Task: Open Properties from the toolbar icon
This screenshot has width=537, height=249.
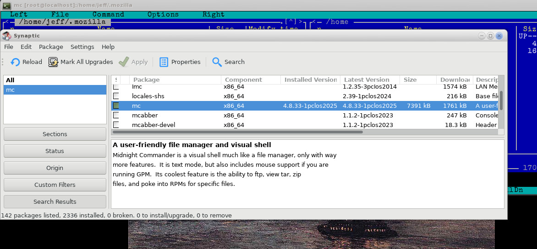Action: click(x=164, y=62)
